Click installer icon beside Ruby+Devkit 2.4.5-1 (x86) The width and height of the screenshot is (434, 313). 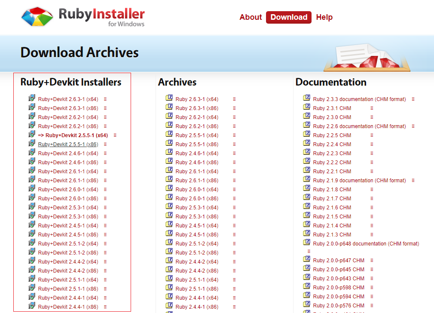pyautogui.click(x=31, y=233)
